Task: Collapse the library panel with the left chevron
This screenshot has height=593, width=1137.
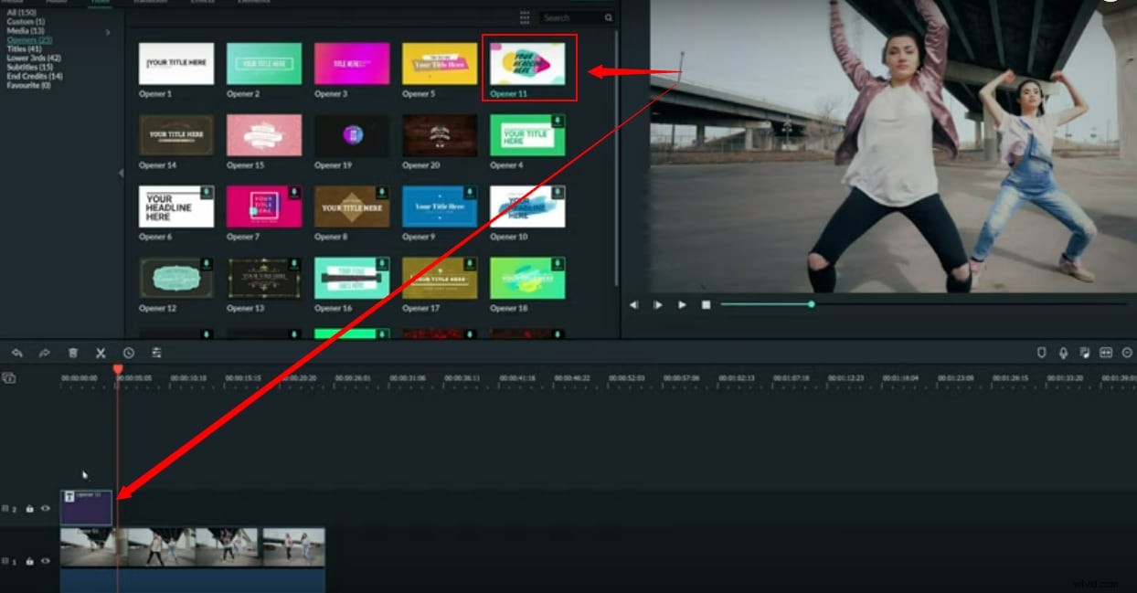Action: tap(120, 172)
